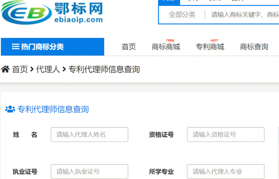Open 专利商城 from the navigation bar
This screenshot has height=179, width=279.
click(210, 47)
